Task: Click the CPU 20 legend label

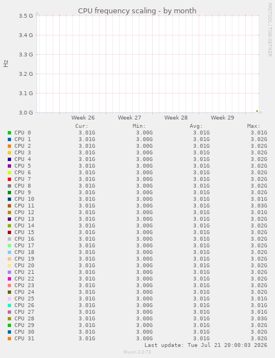Action: 24,266
